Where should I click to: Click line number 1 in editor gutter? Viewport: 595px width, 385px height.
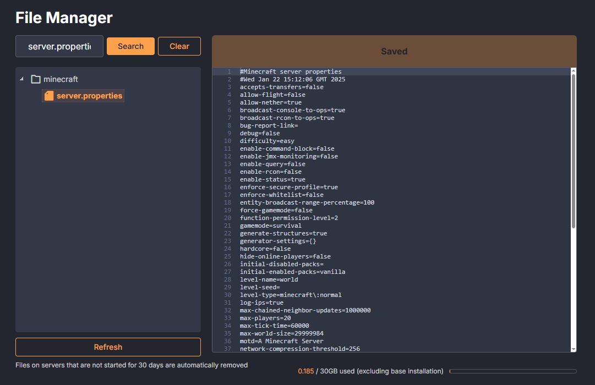pyautogui.click(x=228, y=71)
